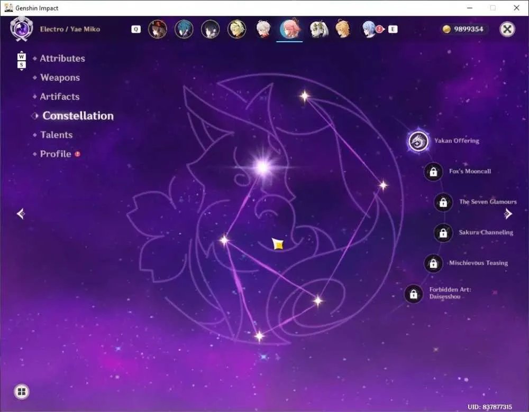Switch to the Weapons menu

coord(60,78)
